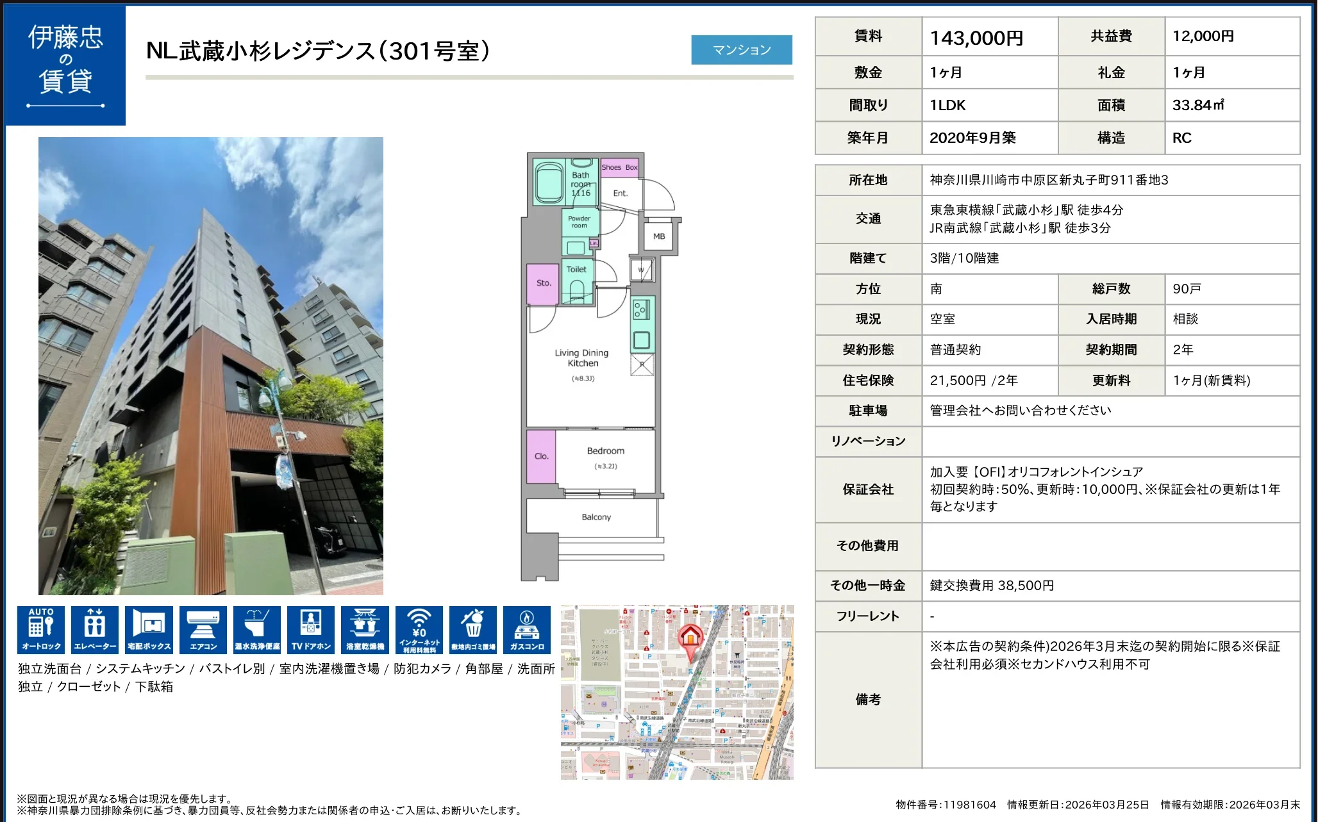The width and height of the screenshot is (1318, 822).
Task: Click the address 神奈川県川崎市中原区 text
Action: tap(1049, 180)
